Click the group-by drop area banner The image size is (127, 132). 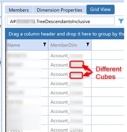(65, 34)
